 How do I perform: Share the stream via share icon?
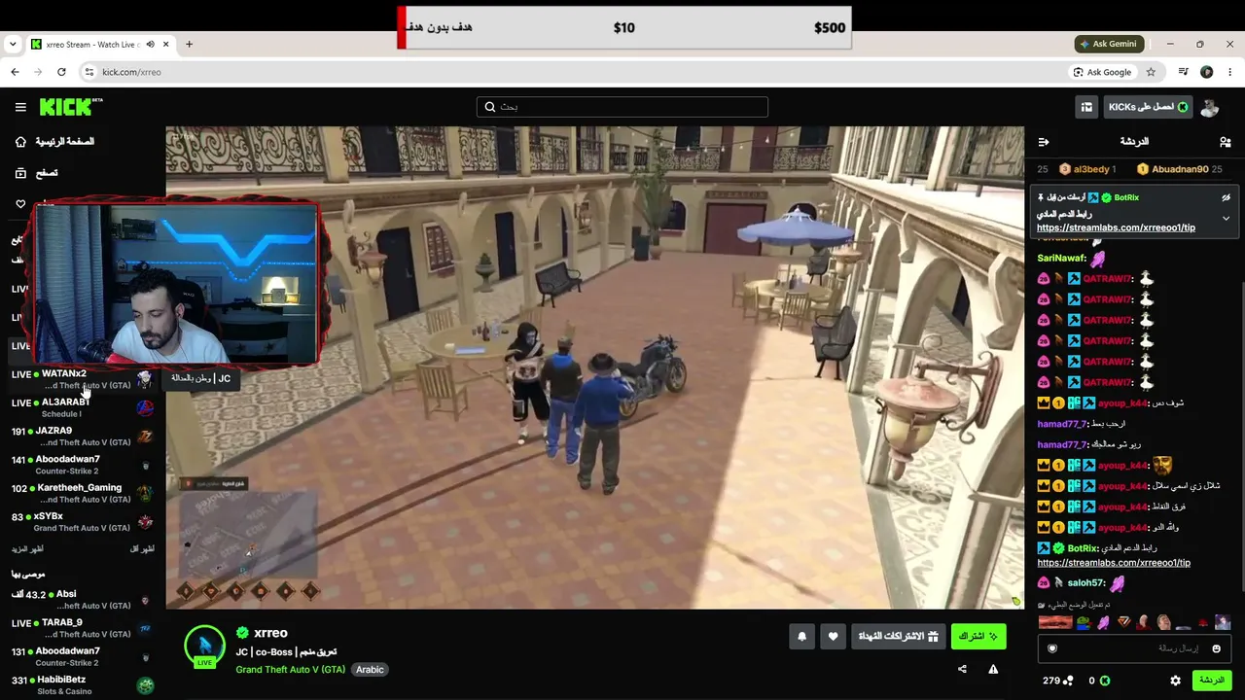click(962, 669)
